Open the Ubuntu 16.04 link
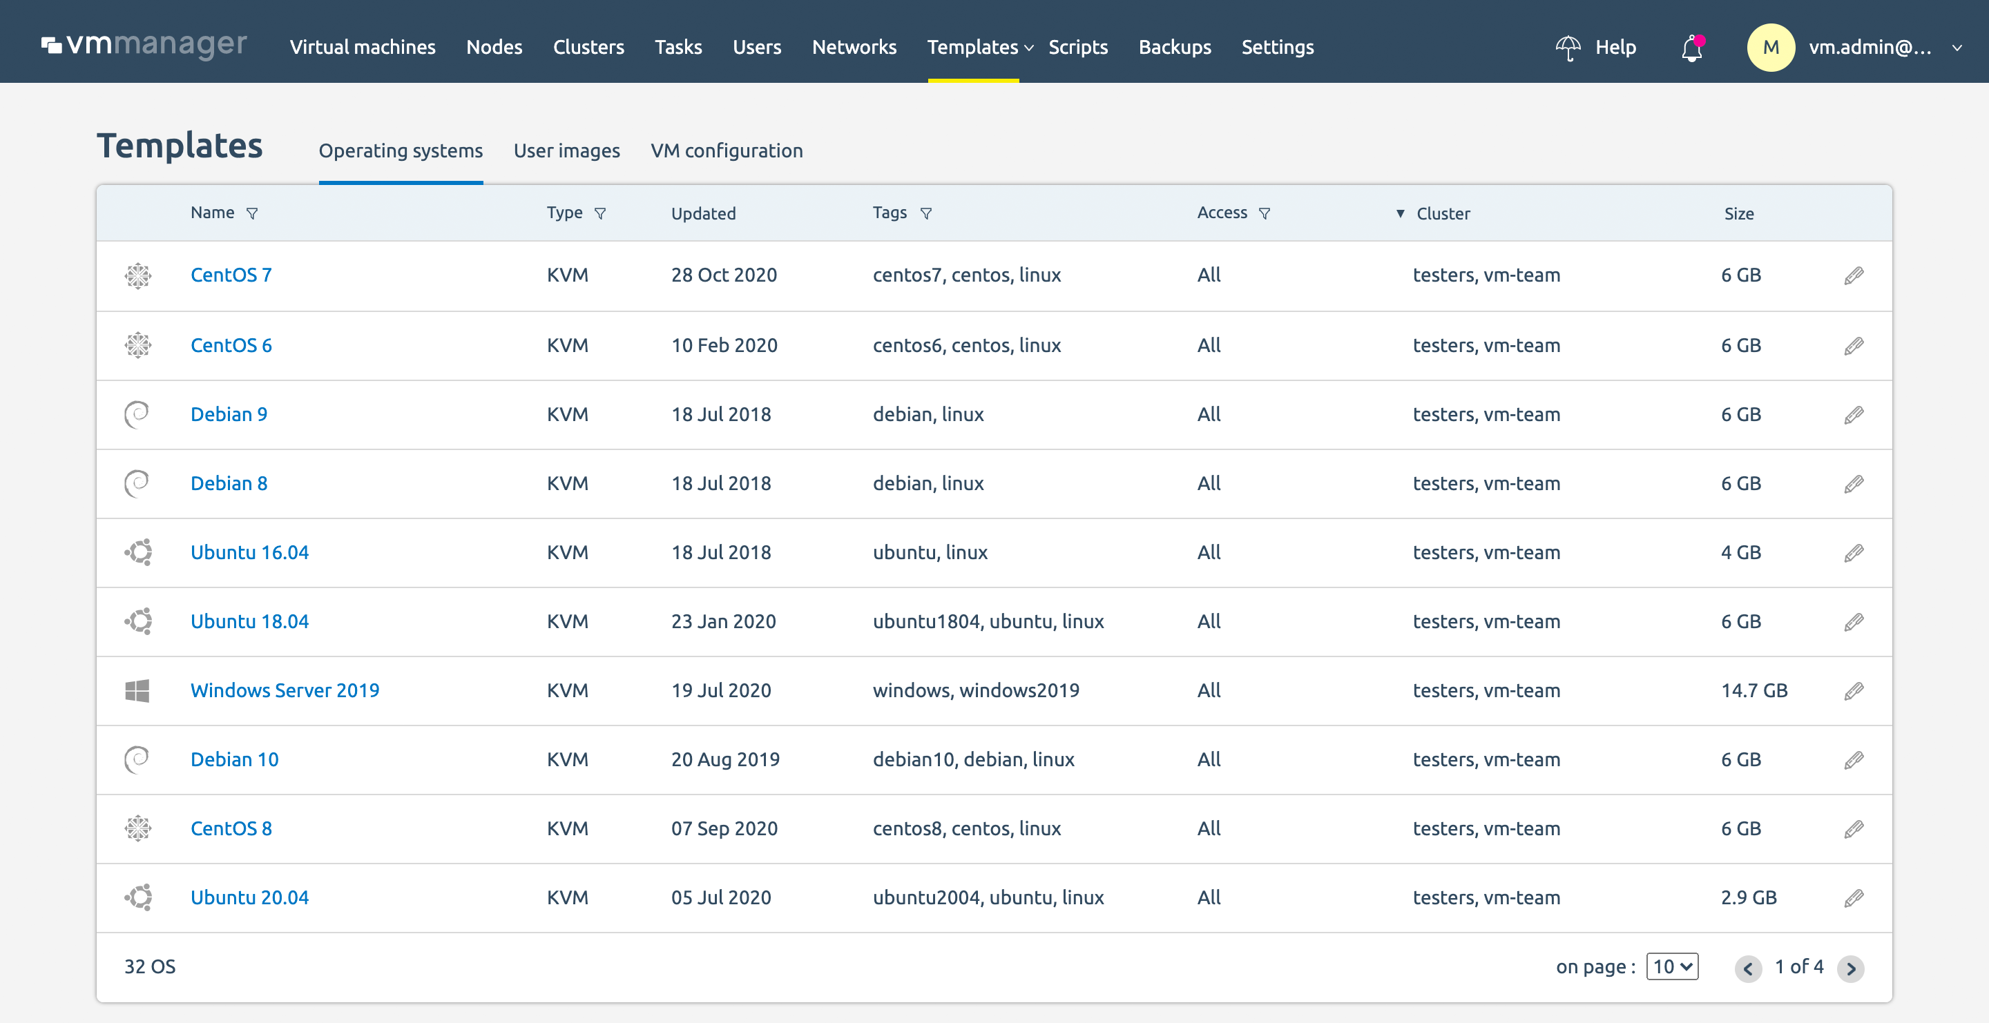The height and width of the screenshot is (1023, 1989). [249, 553]
